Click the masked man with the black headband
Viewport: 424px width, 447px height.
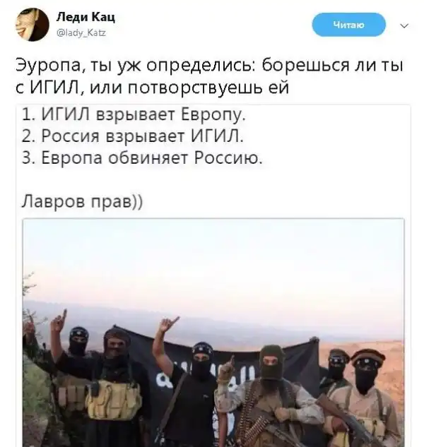78,343
